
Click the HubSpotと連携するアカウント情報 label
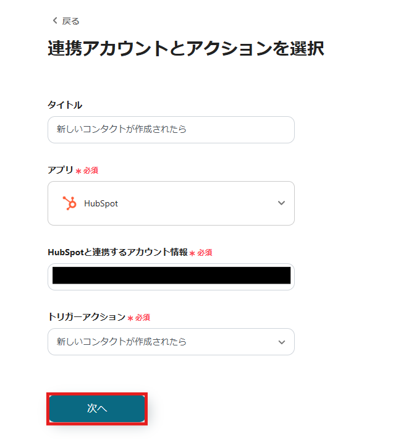117,252
